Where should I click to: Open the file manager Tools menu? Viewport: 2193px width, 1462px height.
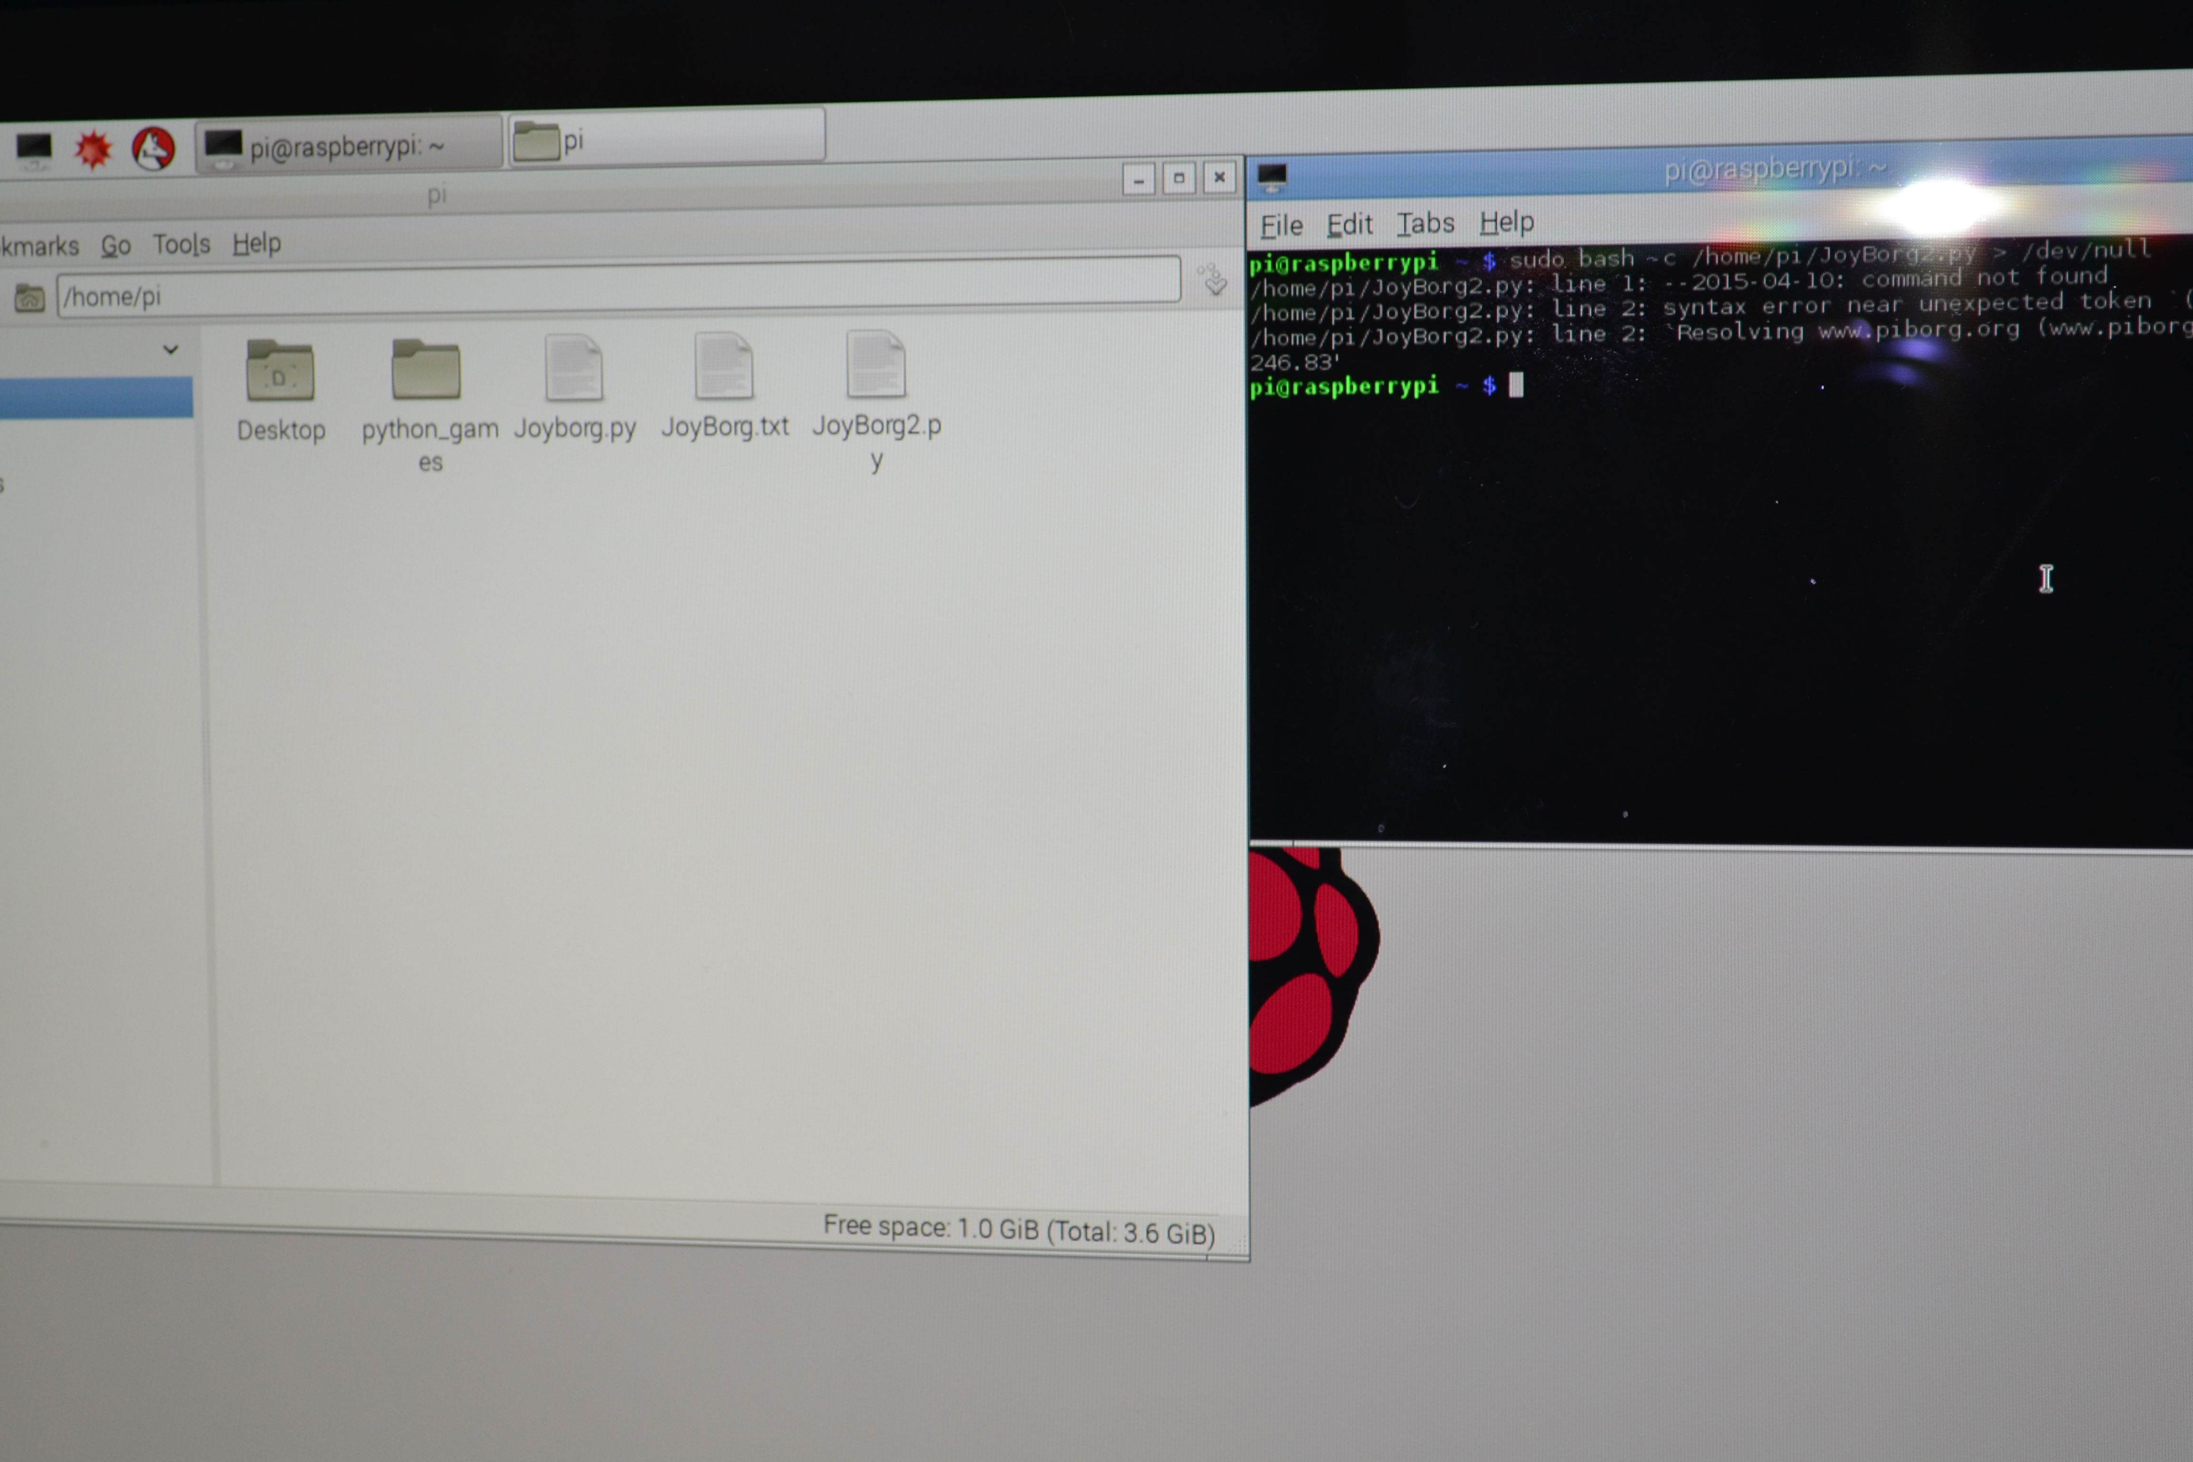pyautogui.click(x=181, y=244)
